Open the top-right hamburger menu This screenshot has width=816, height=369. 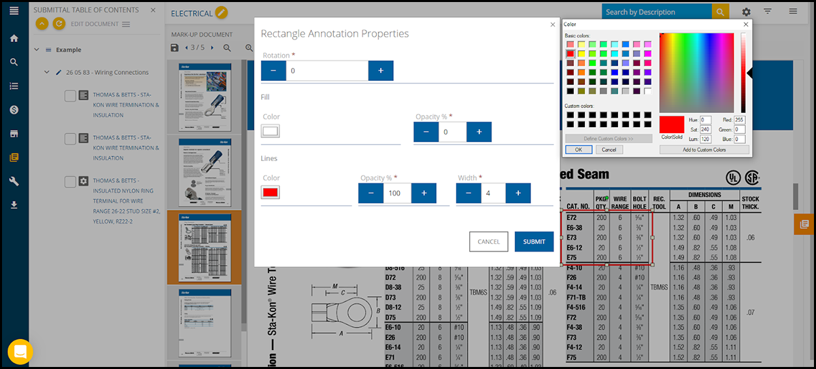click(793, 12)
